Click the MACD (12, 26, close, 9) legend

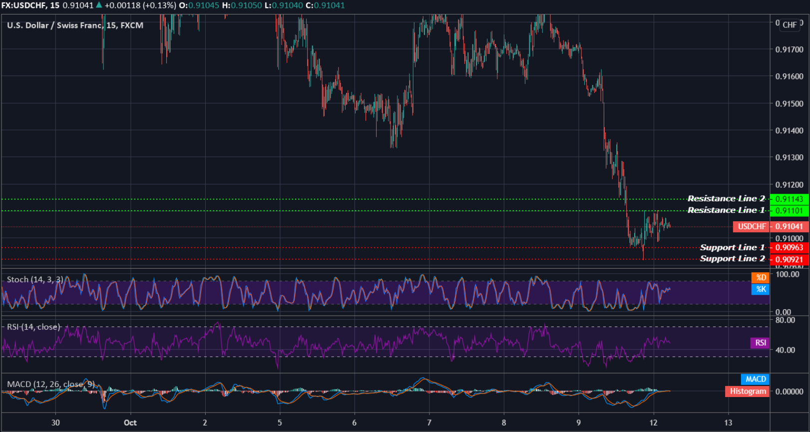click(51, 384)
